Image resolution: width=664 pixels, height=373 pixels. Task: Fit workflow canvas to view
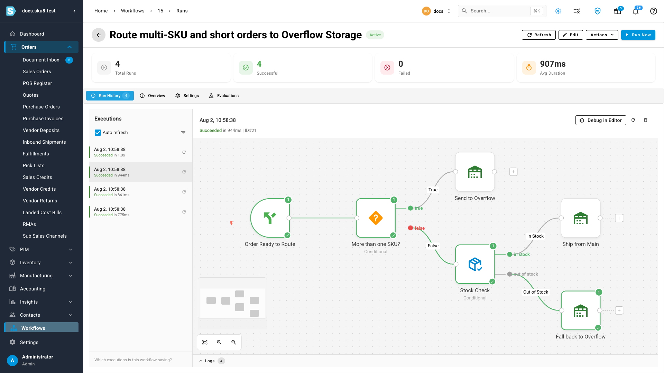coord(205,342)
